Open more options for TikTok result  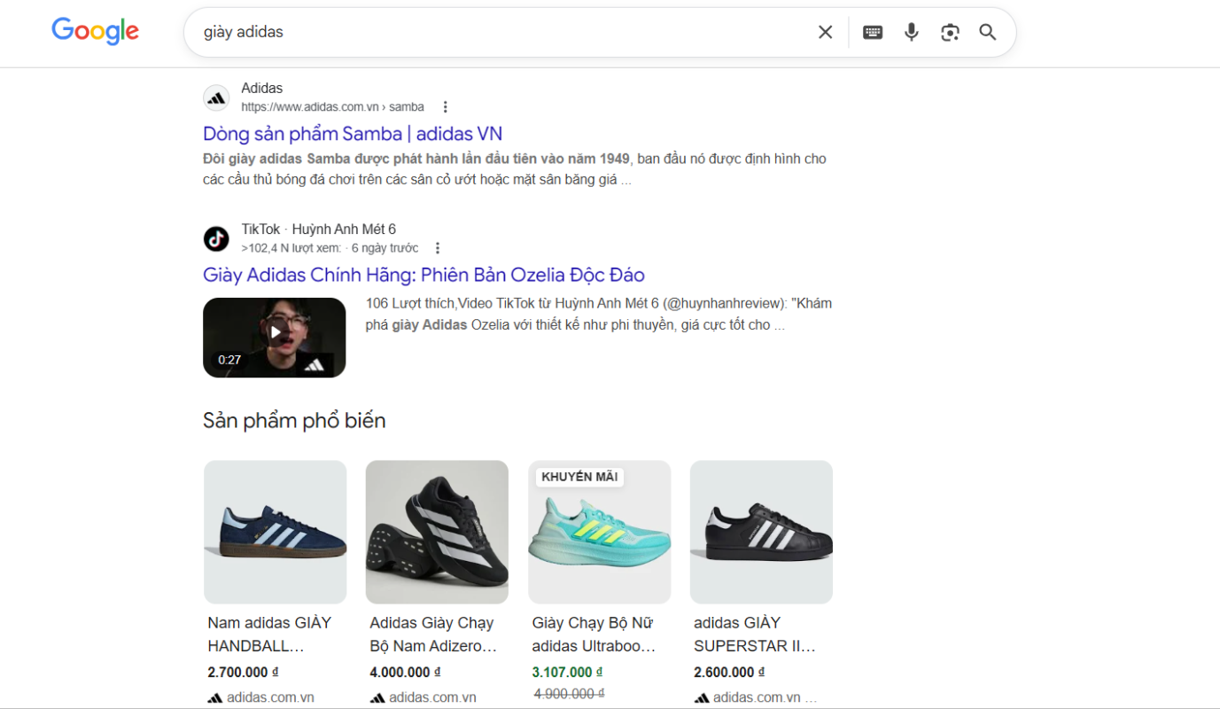click(437, 248)
